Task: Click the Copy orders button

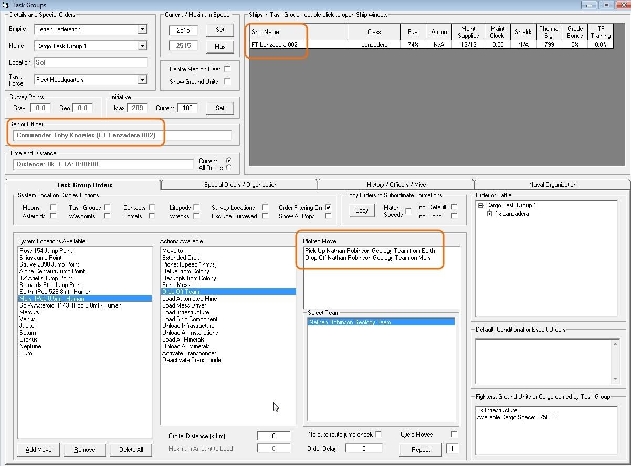Action: pyautogui.click(x=362, y=210)
